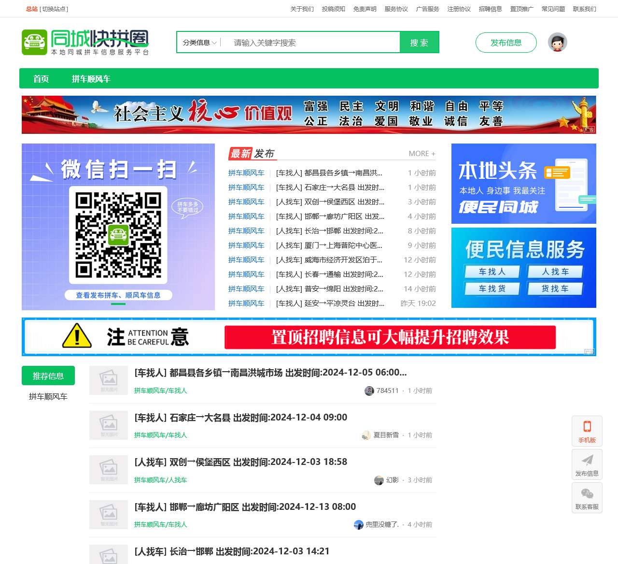
Task: Open avatar of user 兜里没糖了
Action: pos(359,524)
